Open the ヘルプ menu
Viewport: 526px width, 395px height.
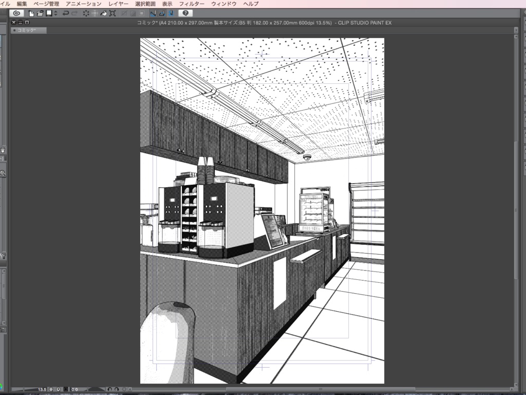pyautogui.click(x=251, y=4)
